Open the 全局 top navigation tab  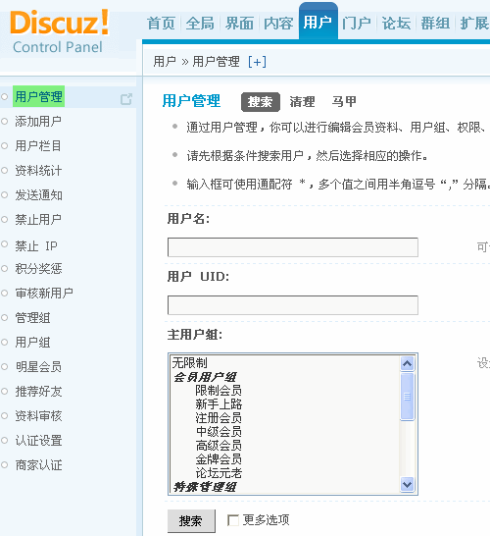pos(200,24)
